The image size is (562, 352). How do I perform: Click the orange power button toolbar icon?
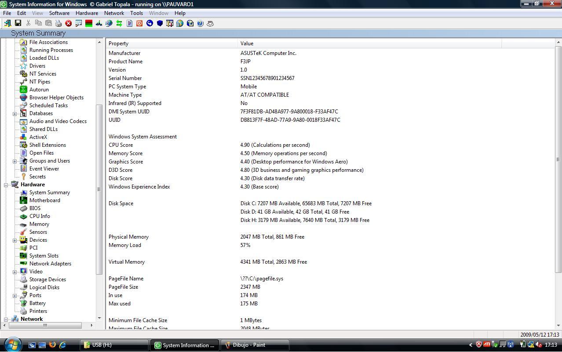tap(139, 23)
